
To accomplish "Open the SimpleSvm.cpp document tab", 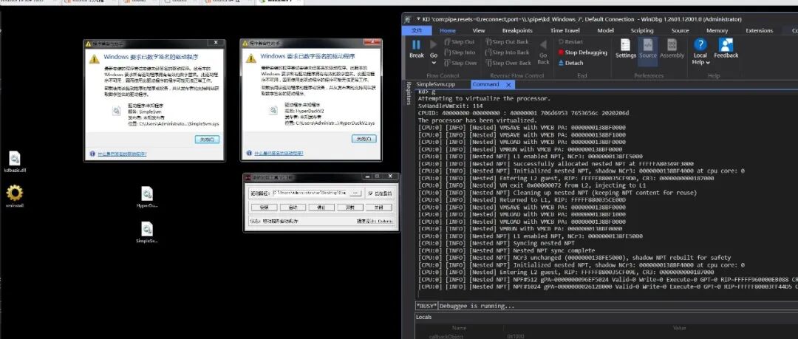I will point(436,84).
